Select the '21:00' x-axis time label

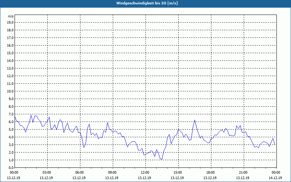(243, 173)
